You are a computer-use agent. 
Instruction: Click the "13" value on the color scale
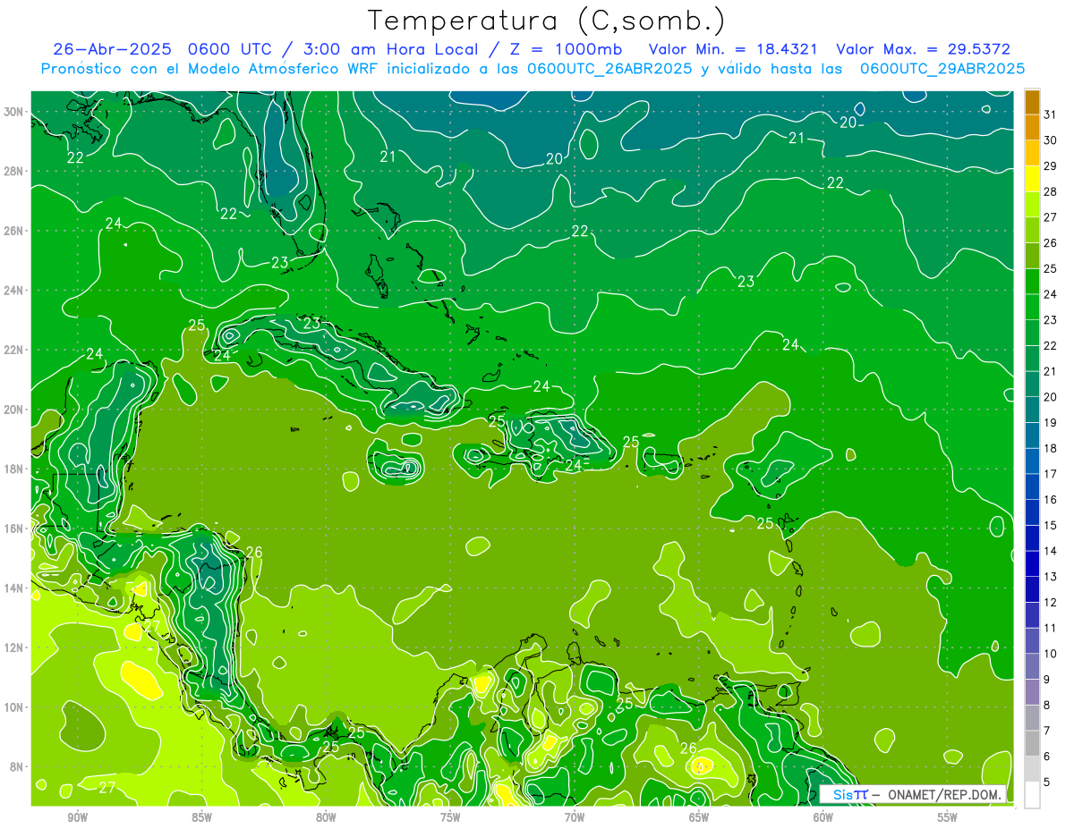pyautogui.click(x=1051, y=577)
